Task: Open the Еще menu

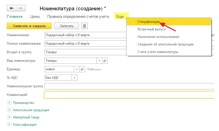Action: coord(121,17)
